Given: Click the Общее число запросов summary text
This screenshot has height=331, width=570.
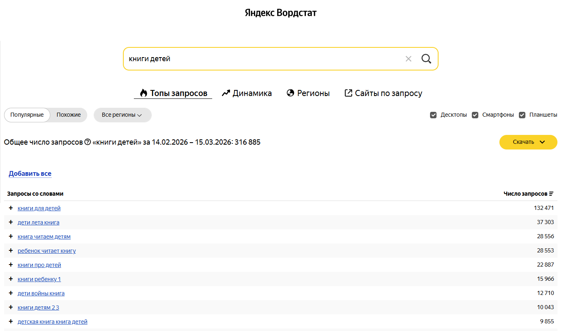Looking at the screenshot, I should (x=132, y=142).
